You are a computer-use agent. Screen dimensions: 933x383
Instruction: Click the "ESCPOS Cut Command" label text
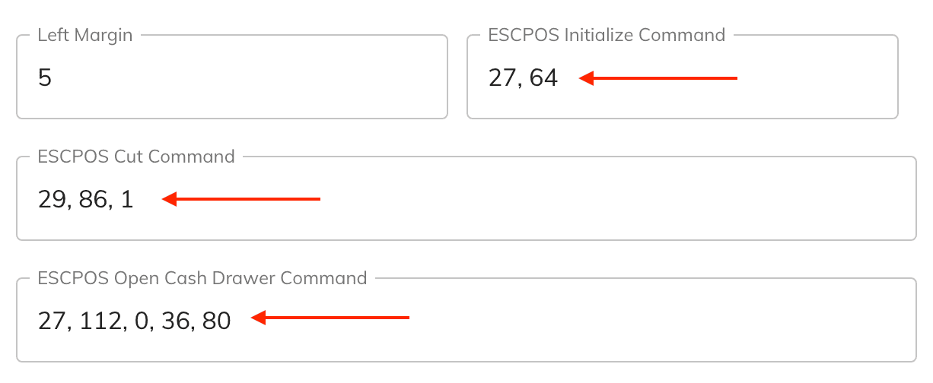(x=136, y=157)
